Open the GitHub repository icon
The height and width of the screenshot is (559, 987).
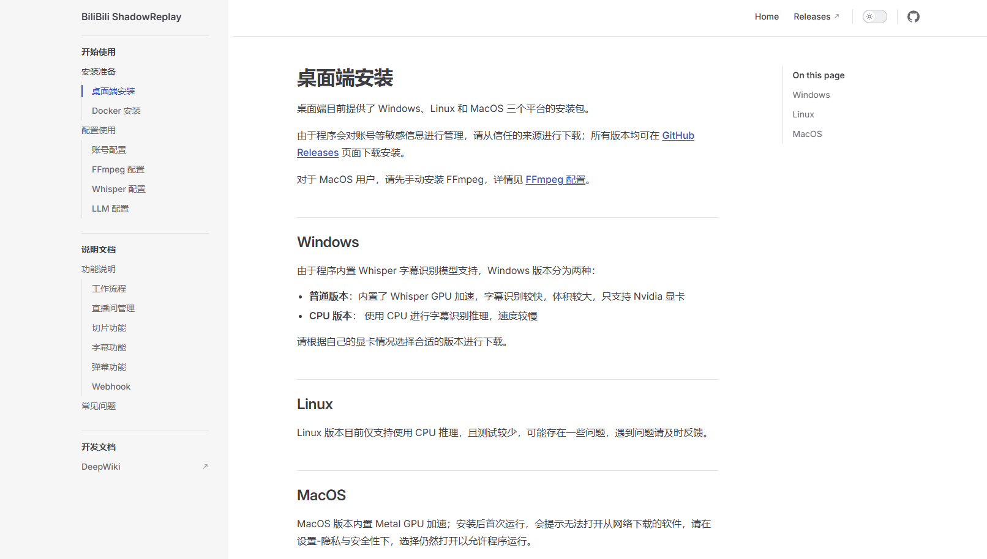point(913,17)
